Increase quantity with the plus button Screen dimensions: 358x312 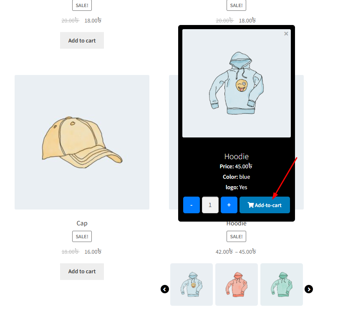coord(229,205)
